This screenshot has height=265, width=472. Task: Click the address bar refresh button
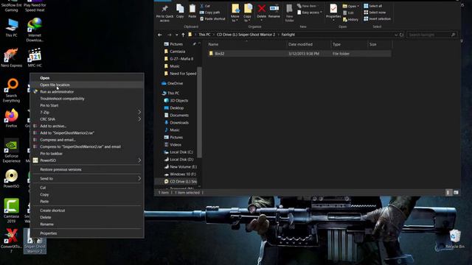click(401, 35)
